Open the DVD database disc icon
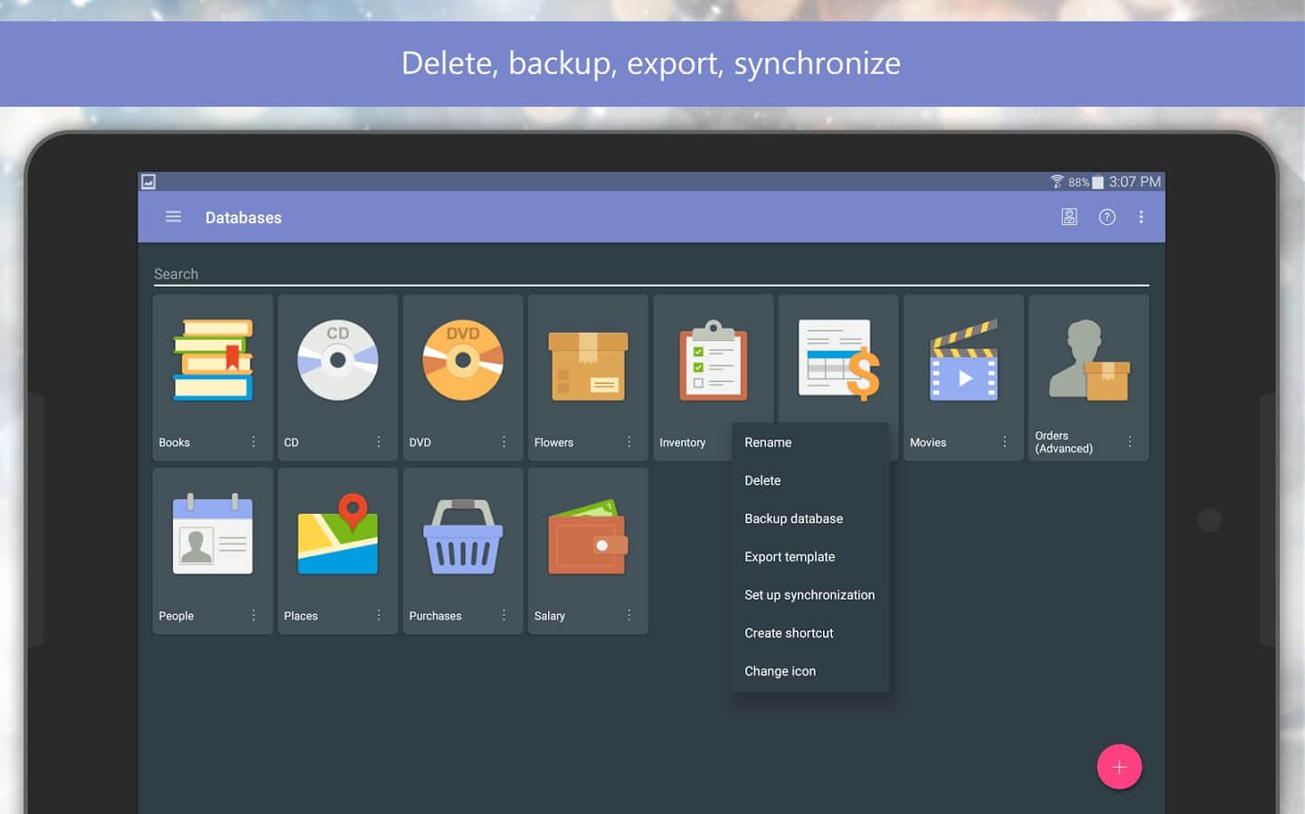 pyautogui.click(x=462, y=360)
